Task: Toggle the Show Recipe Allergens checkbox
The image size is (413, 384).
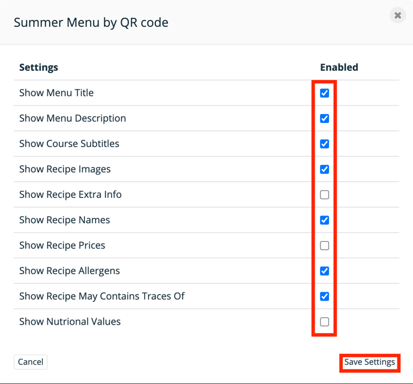Action: click(324, 271)
